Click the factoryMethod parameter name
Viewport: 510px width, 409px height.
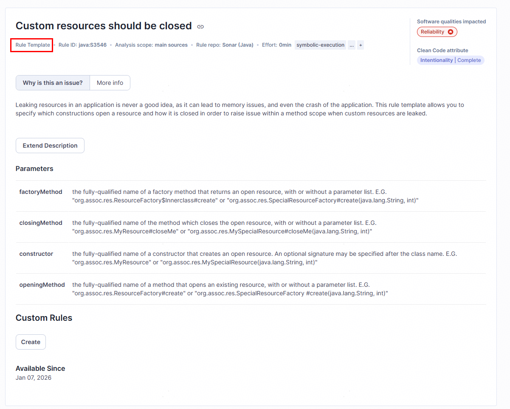[41, 192]
